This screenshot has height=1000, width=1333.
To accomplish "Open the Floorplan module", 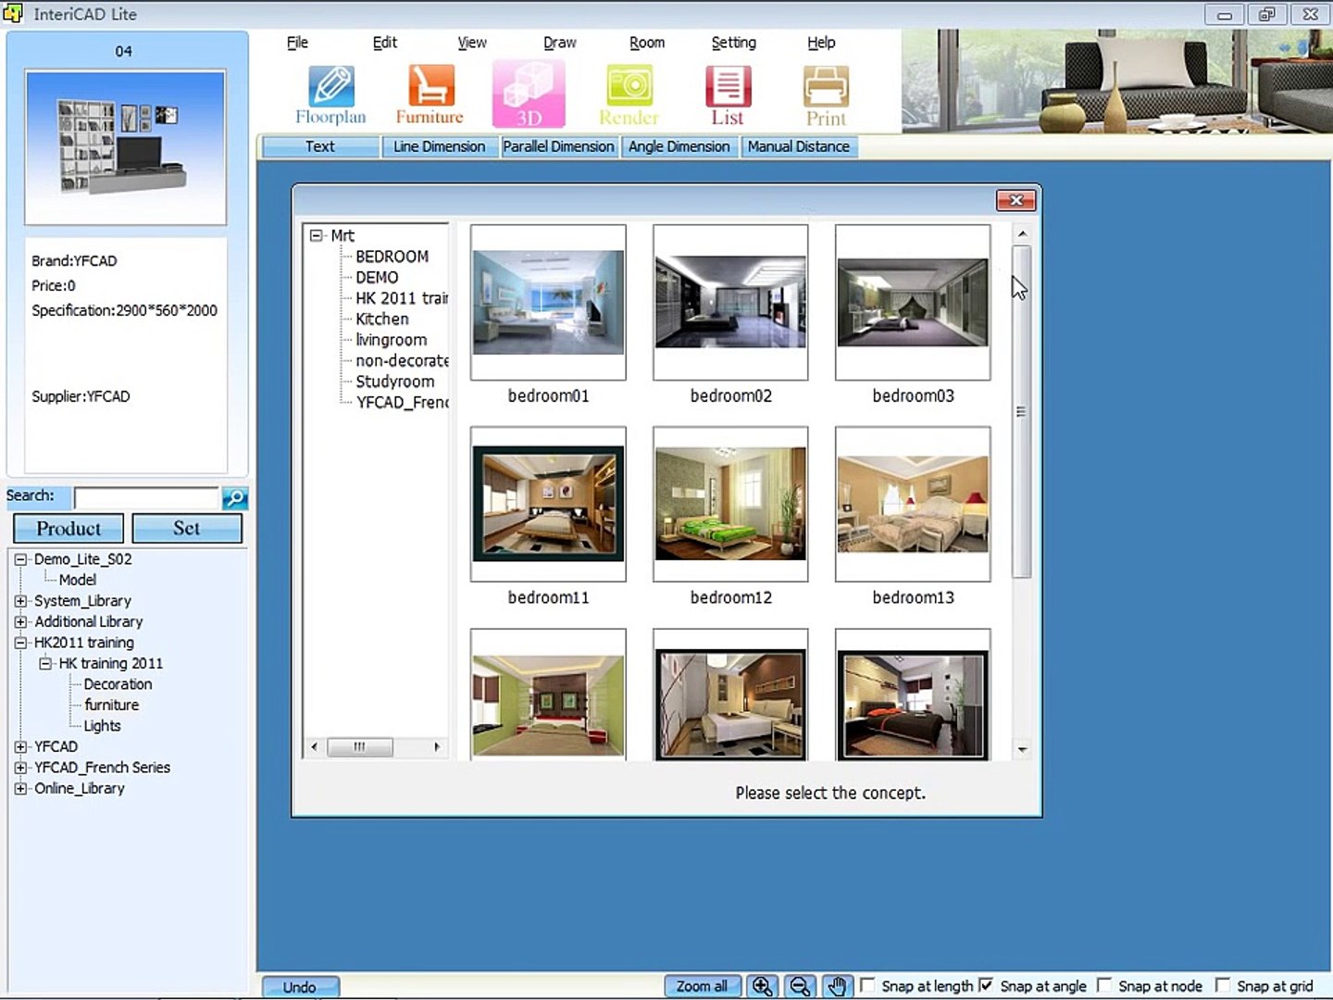I will [330, 95].
